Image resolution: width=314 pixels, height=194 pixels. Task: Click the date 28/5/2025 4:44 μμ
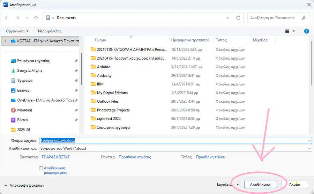(x=186, y=101)
